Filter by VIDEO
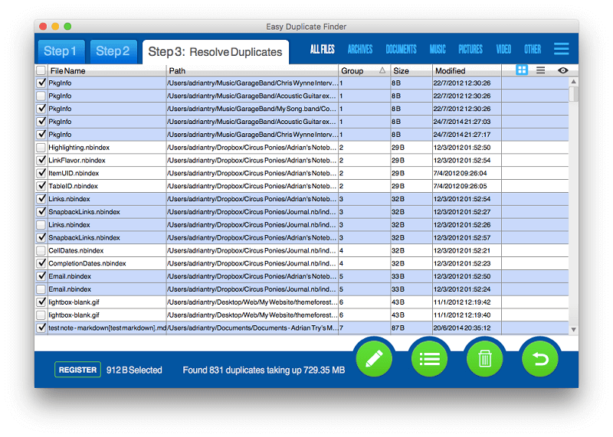The image size is (613, 437). [x=503, y=49]
